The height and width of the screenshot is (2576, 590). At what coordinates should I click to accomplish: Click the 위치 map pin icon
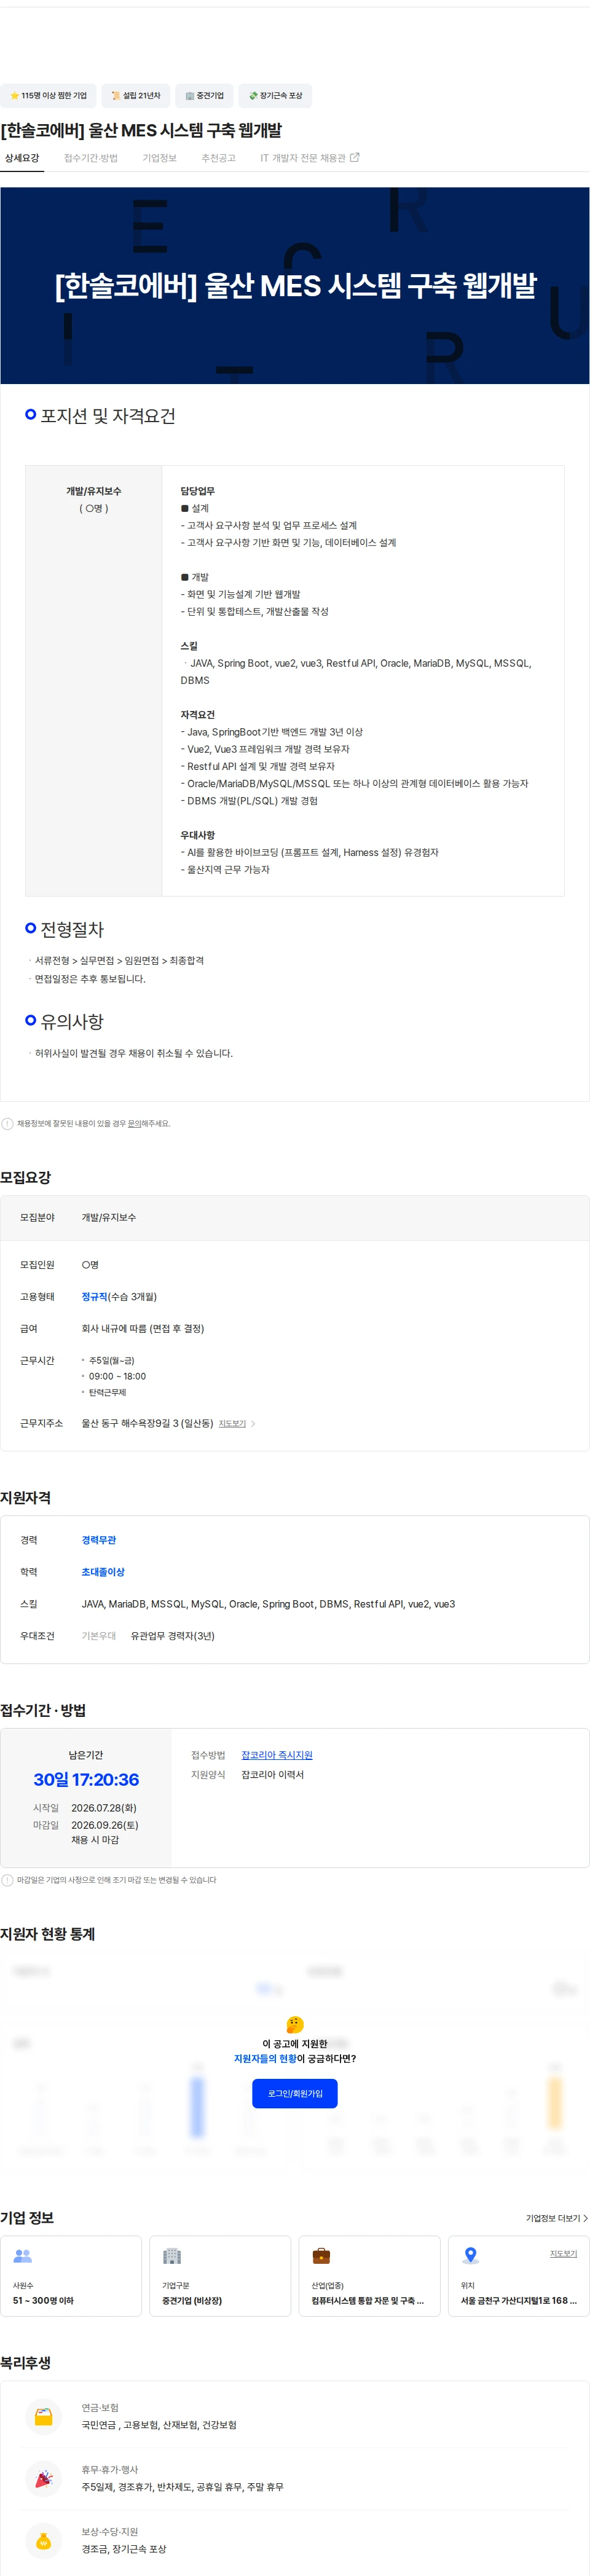pyautogui.click(x=470, y=2256)
